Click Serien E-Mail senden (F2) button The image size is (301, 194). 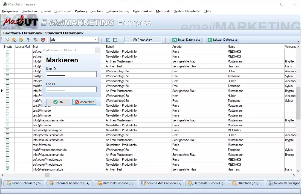[161, 183]
